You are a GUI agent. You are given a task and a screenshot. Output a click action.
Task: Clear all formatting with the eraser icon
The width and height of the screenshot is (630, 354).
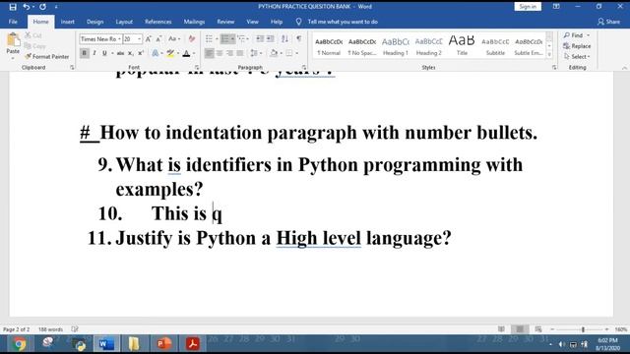tap(192, 39)
